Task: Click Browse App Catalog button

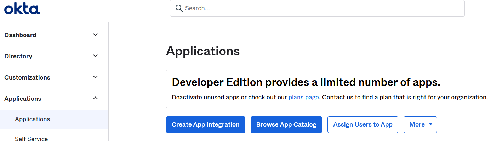Action: point(286,124)
